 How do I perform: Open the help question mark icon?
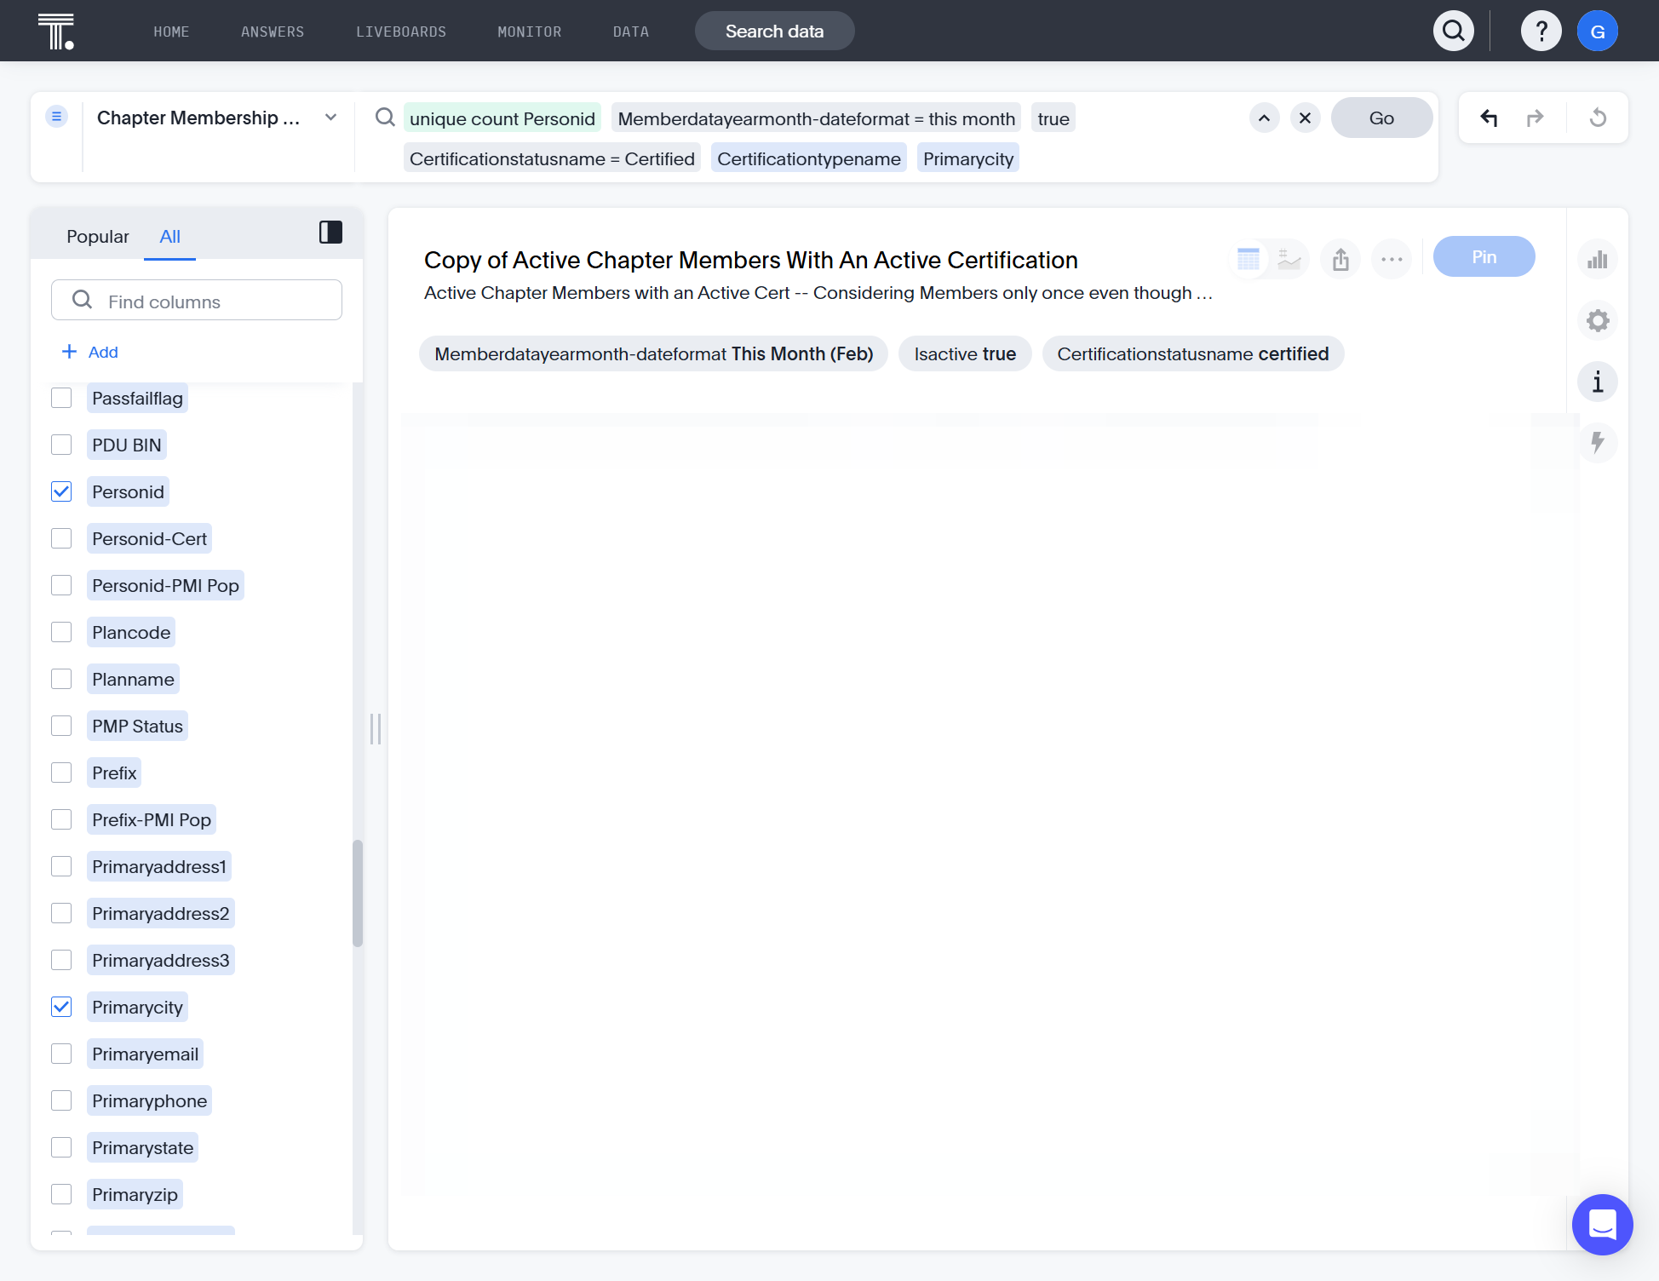point(1541,32)
